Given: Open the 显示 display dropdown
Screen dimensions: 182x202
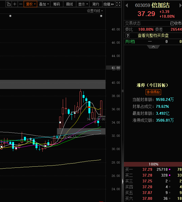Looking at the screenshot, I should (83, 4).
